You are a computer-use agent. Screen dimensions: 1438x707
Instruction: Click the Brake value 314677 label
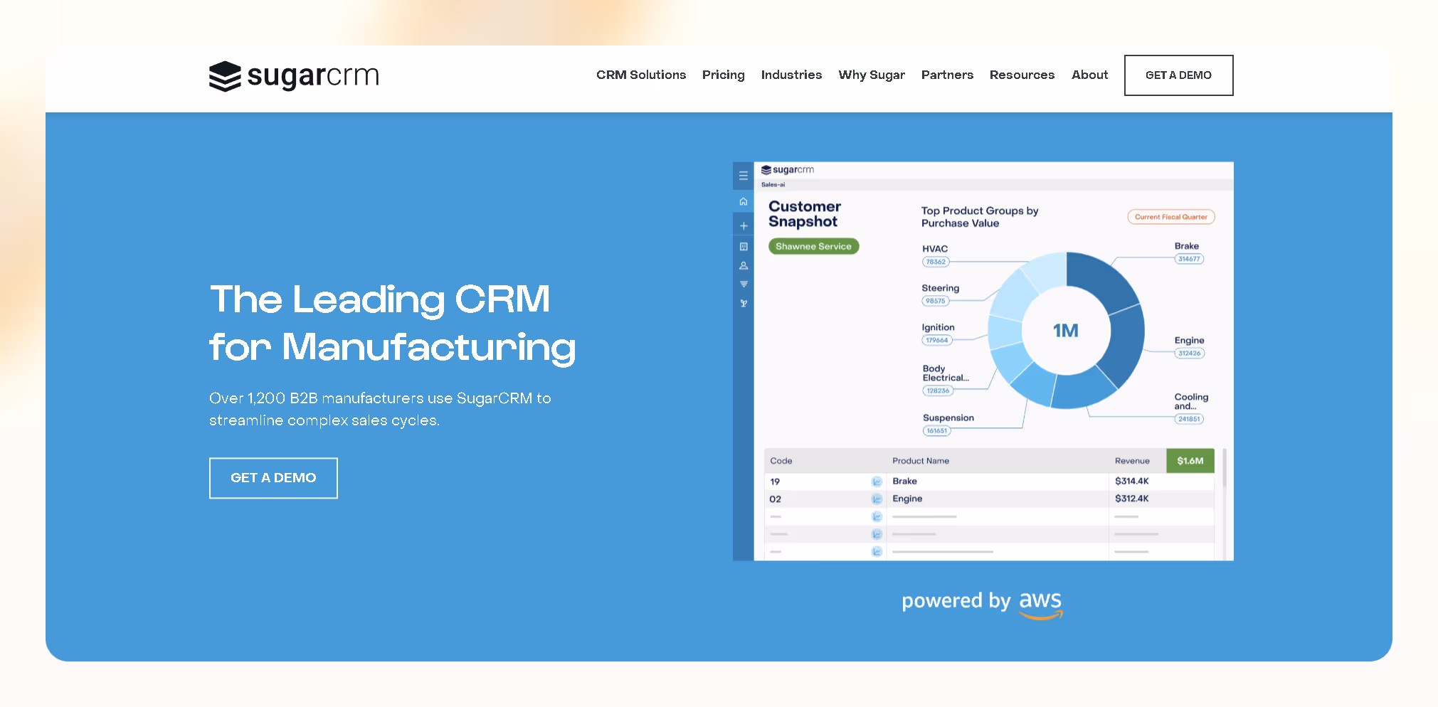click(1188, 259)
